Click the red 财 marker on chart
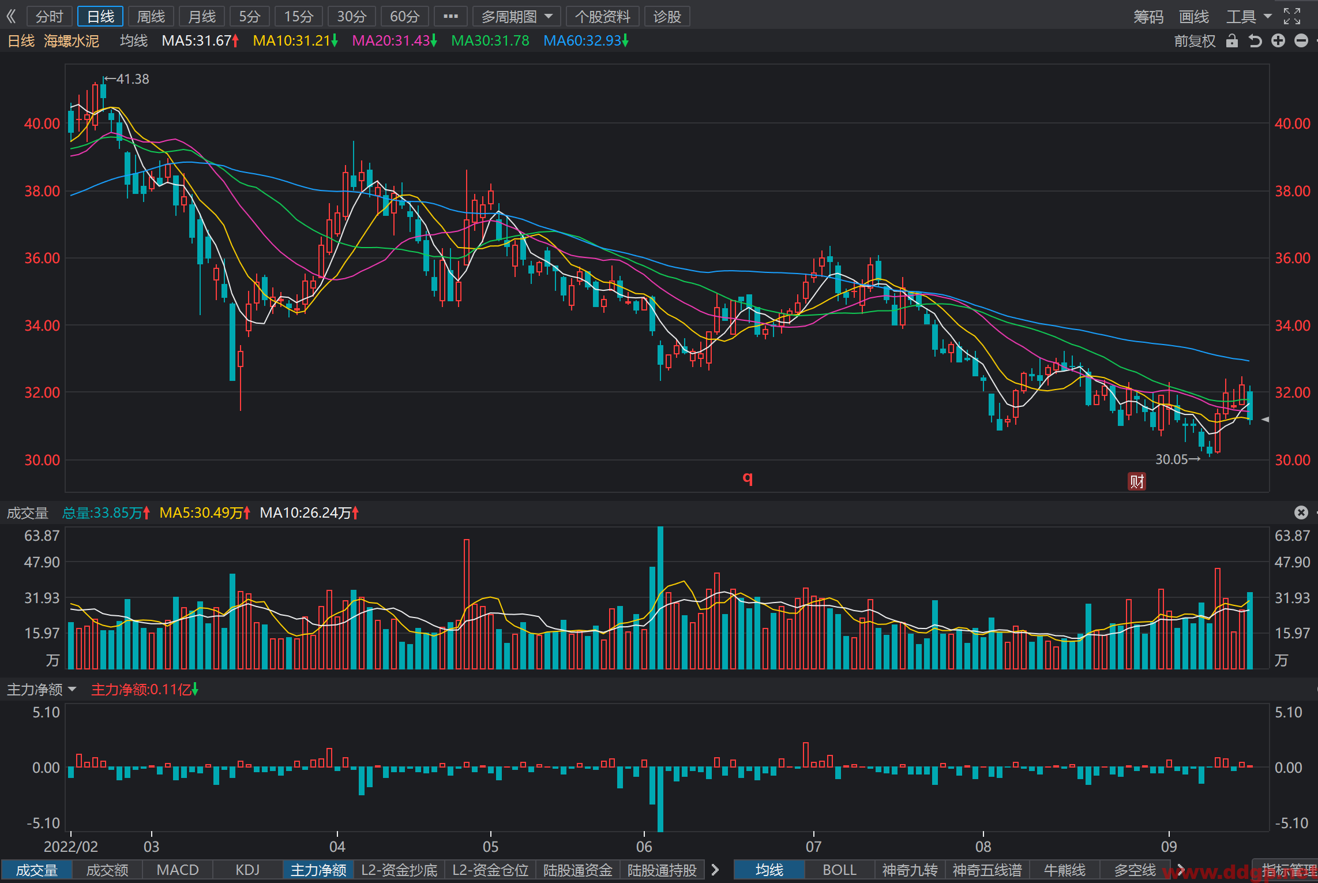 pos(1137,481)
